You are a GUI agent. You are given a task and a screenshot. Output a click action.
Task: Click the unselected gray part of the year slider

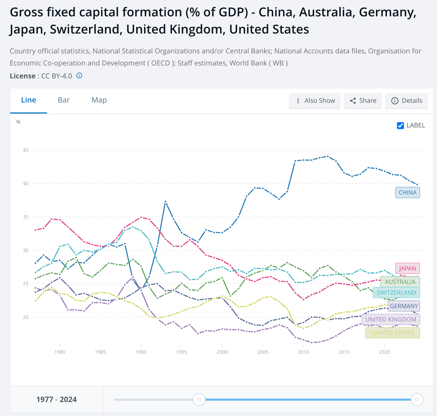pyautogui.click(x=153, y=399)
